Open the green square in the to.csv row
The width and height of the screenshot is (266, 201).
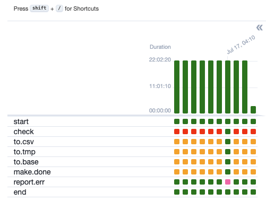point(228,142)
